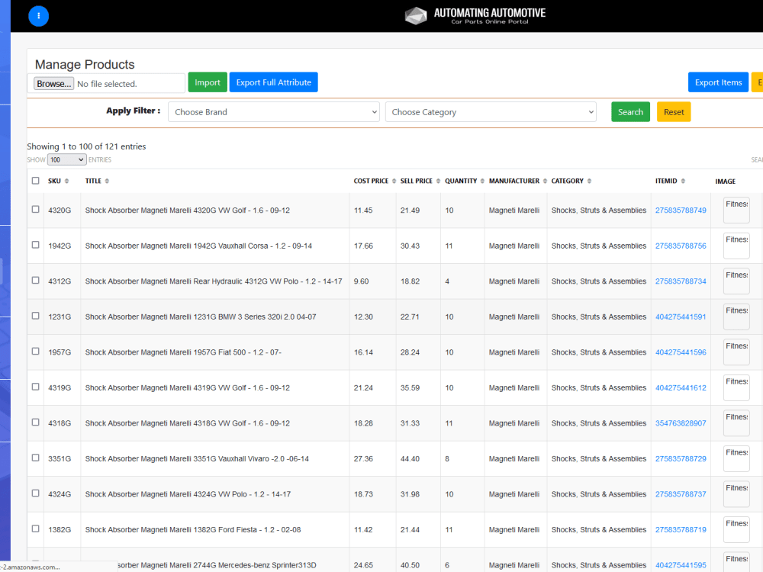Reset the applied filters
The width and height of the screenshot is (763, 572).
pyautogui.click(x=674, y=112)
